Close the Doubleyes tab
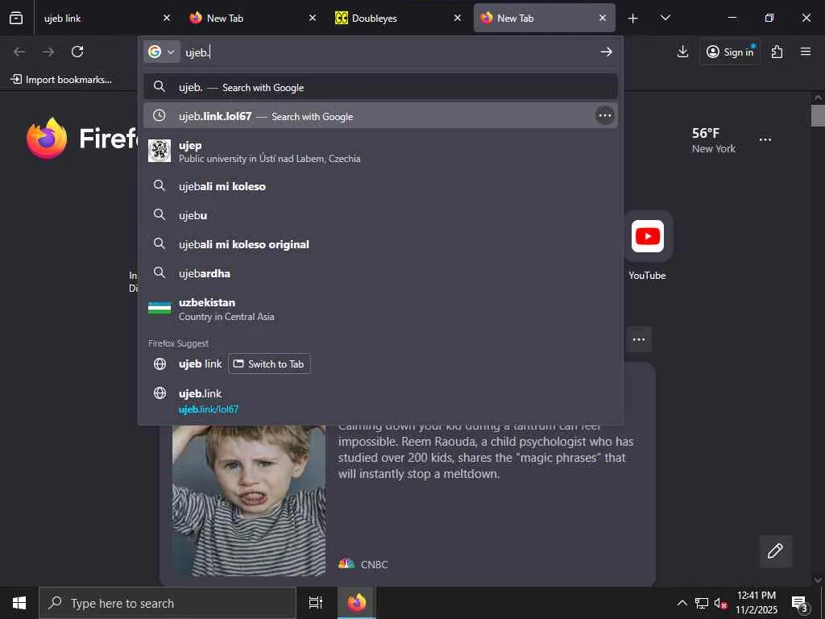 pos(458,18)
